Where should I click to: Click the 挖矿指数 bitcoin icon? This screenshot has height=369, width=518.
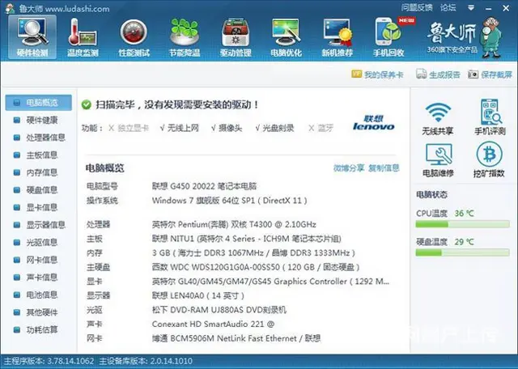tap(489, 159)
